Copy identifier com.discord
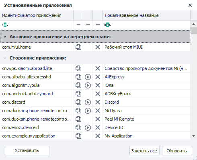 (x=78, y=102)
